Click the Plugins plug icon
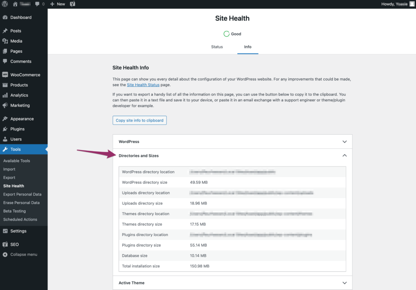 pyautogui.click(x=5, y=129)
